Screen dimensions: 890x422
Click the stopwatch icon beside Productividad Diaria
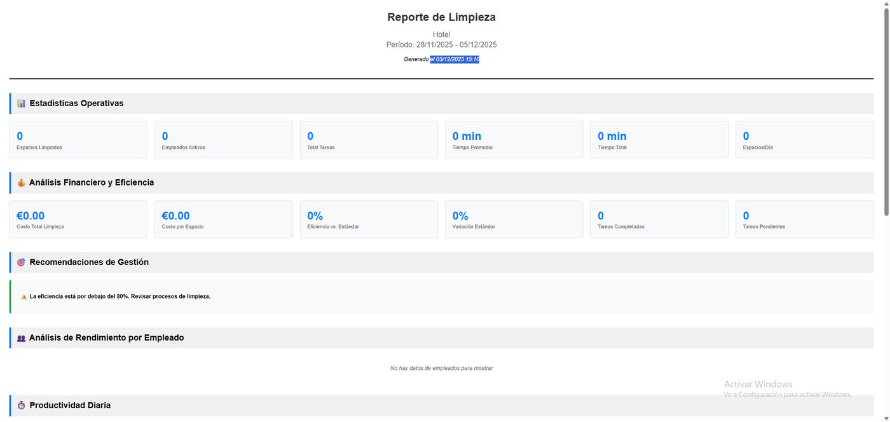click(22, 405)
